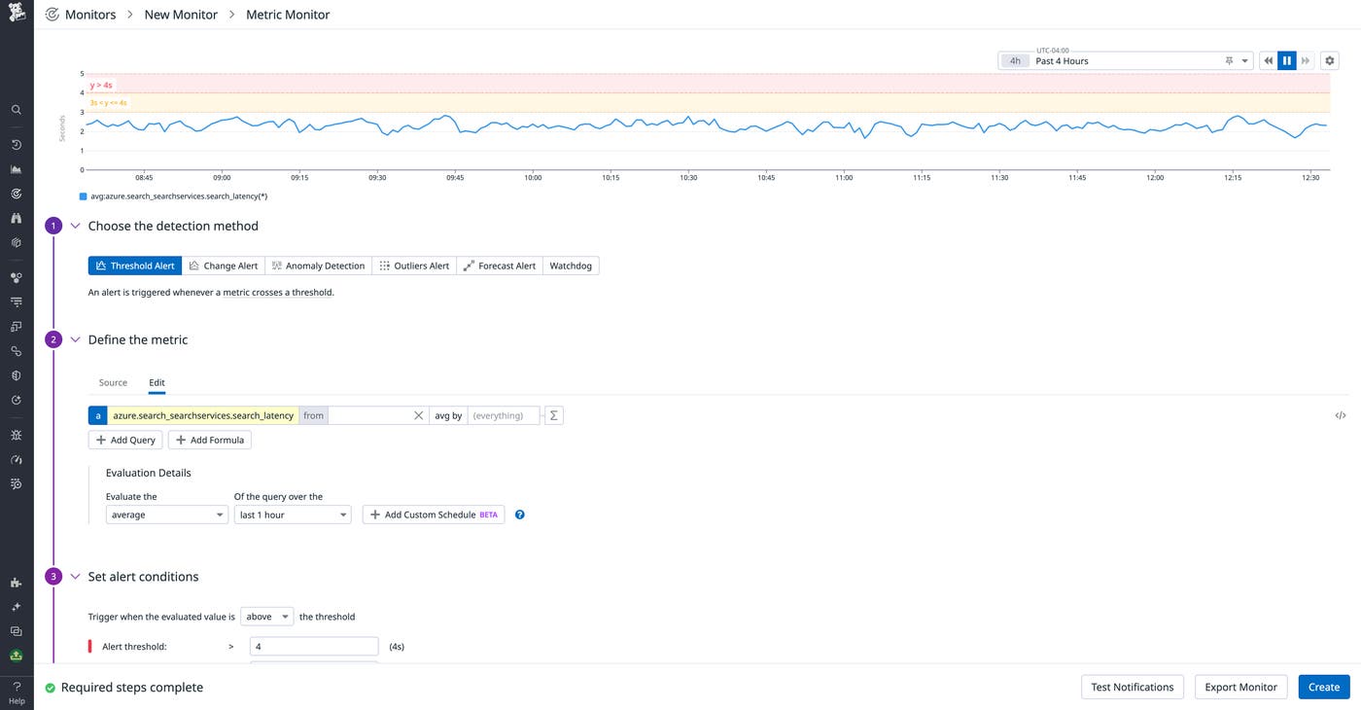
Task: Pin the time frame with the pin icon
Action: pyautogui.click(x=1231, y=60)
